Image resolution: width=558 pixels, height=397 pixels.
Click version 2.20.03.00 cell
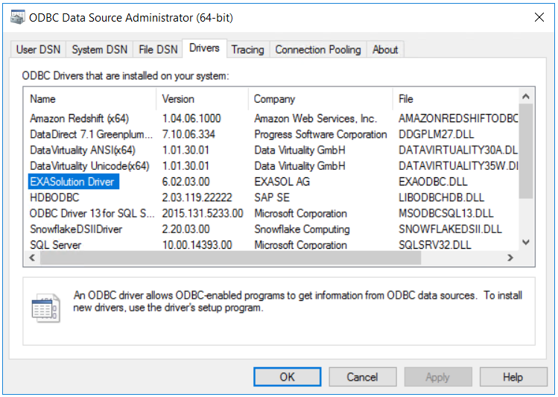point(186,229)
